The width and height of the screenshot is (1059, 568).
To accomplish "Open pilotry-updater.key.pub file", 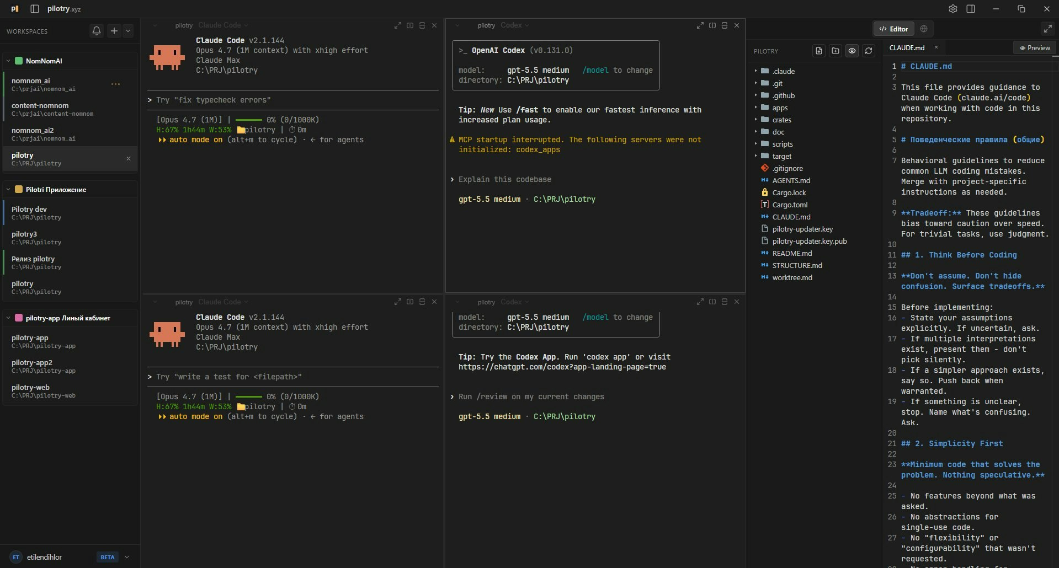I will [x=810, y=241].
